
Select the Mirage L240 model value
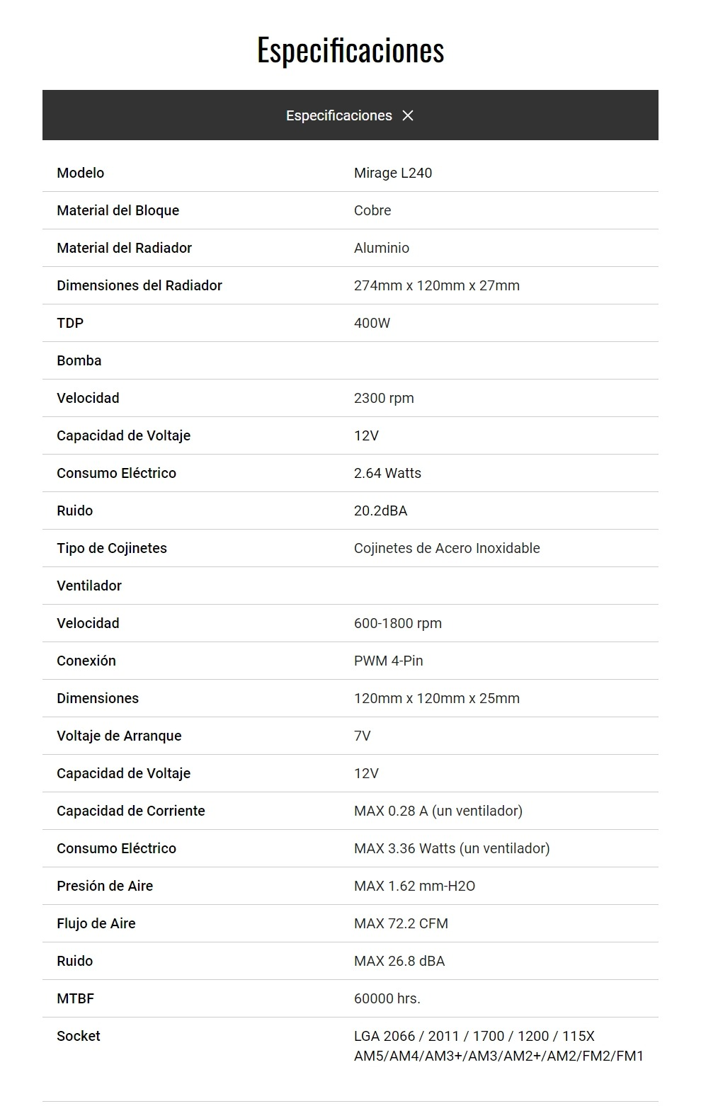(393, 173)
